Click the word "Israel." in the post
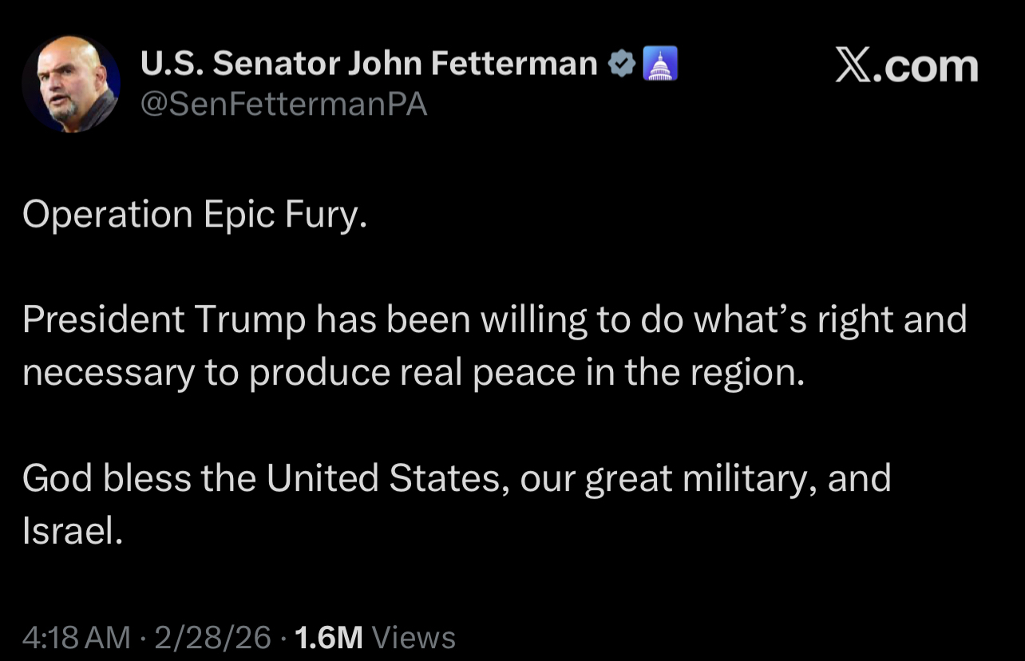Screen dimensions: 1025x661 (73, 531)
